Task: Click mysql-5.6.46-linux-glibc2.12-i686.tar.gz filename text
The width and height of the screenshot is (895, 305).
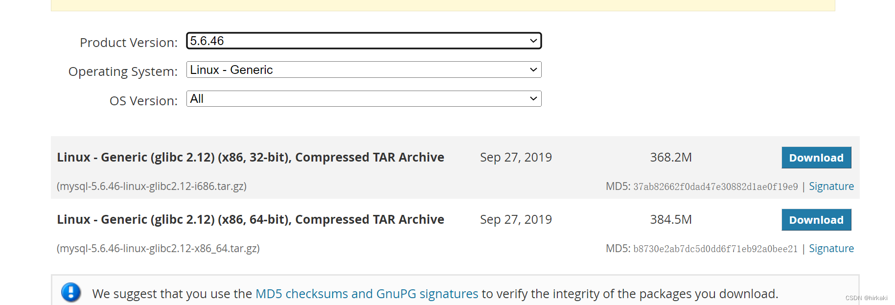Action: point(152,187)
